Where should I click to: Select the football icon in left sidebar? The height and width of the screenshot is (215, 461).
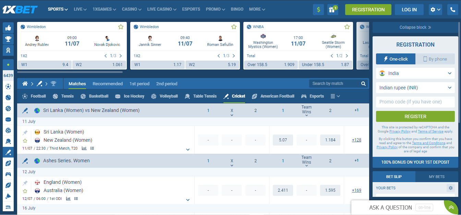[x=8, y=87]
